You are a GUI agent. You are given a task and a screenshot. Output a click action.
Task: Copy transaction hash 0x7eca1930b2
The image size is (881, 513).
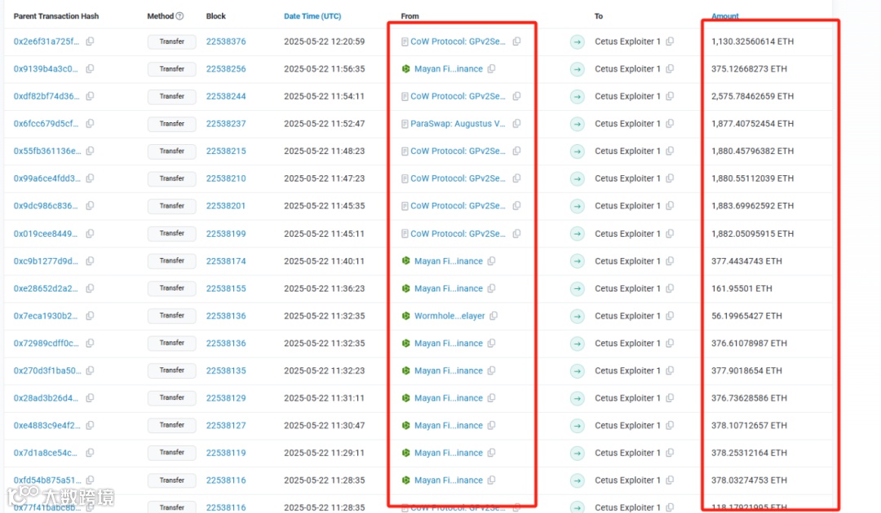click(x=90, y=316)
